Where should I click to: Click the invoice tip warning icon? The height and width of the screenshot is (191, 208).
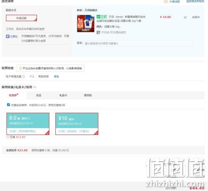point(20,68)
